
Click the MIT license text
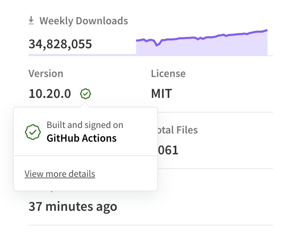[161, 93]
